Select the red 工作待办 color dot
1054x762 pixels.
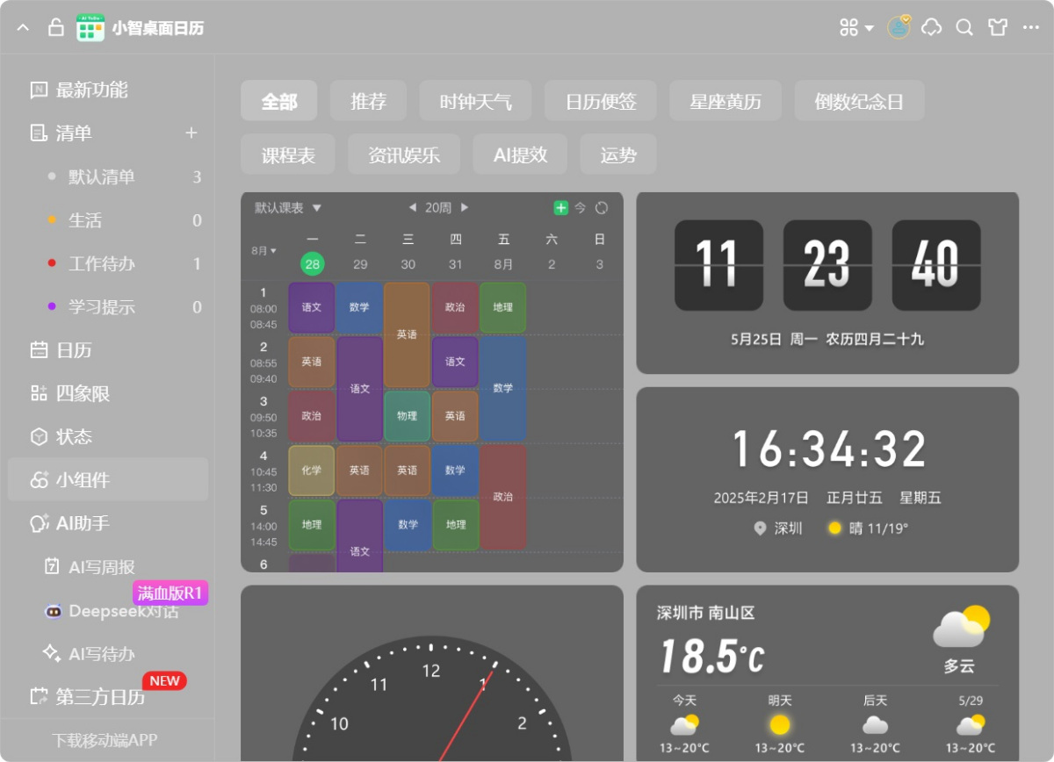coord(54,263)
